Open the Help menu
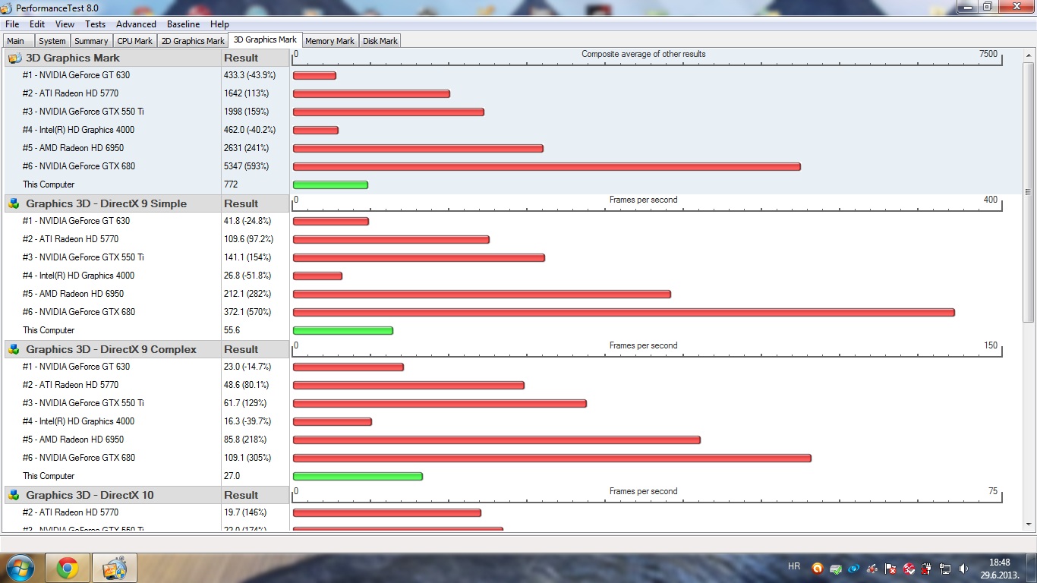The height and width of the screenshot is (583, 1037). (219, 24)
